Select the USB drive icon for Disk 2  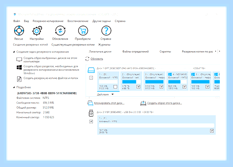tap(91, 113)
